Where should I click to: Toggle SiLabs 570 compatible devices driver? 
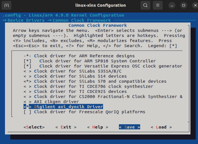pos(27,81)
